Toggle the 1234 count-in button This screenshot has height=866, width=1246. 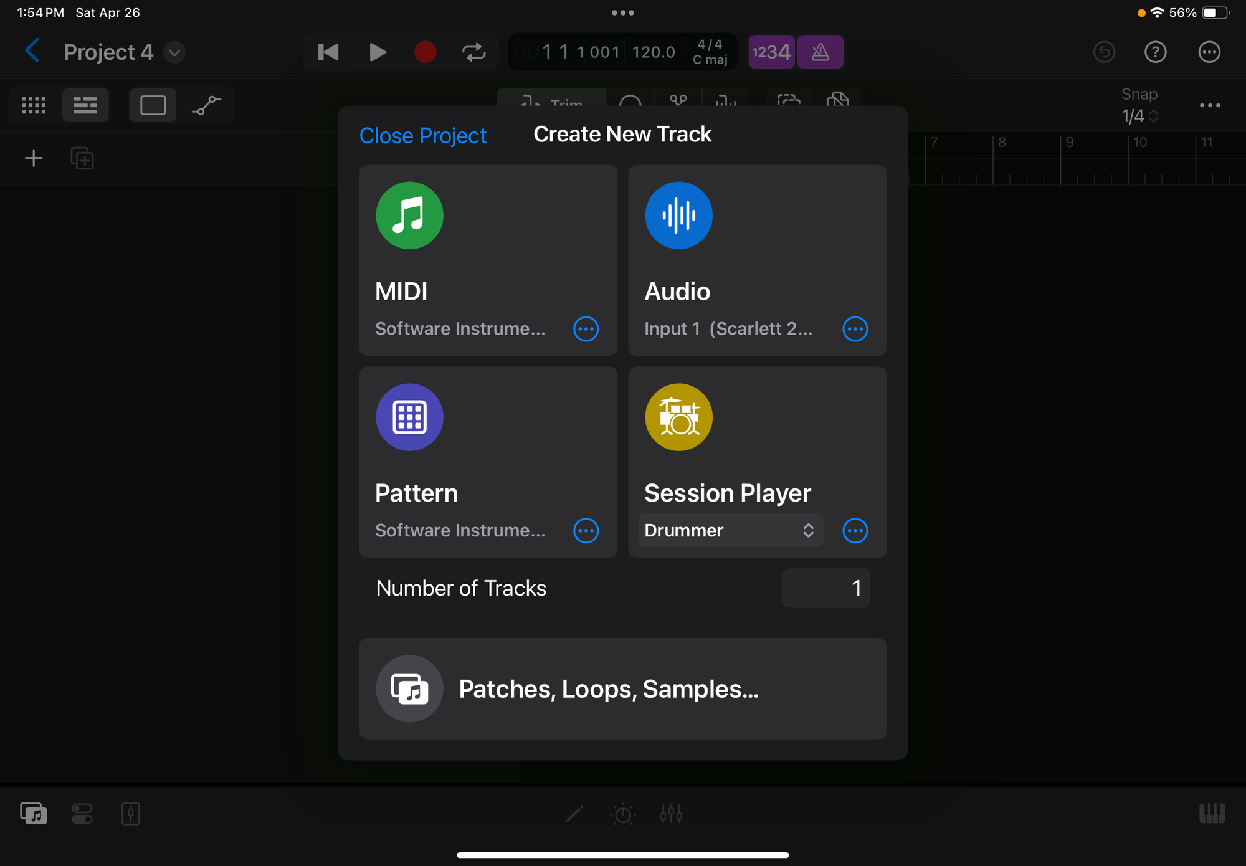pos(771,52)
